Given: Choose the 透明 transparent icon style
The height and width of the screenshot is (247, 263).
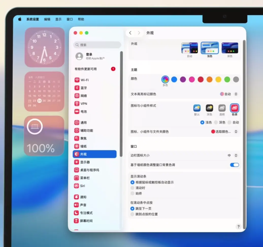Looking at the screenshot, I should (x=222, y=108).
